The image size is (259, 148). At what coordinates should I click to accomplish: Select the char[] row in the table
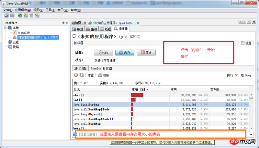click(161, 95)
